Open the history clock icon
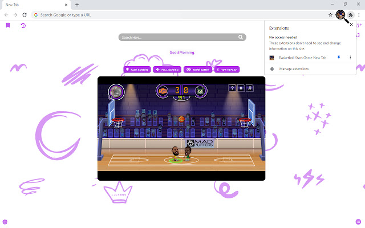 click(23, 26)
